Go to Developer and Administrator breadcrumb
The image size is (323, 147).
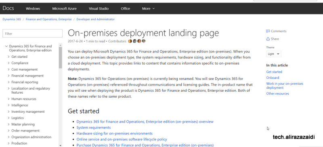coord(95,19)
